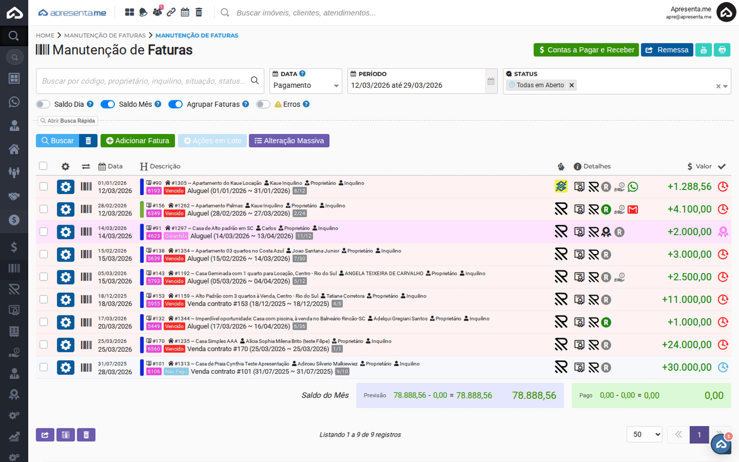Click the Adicionar Fatura button

click(137, 140)
